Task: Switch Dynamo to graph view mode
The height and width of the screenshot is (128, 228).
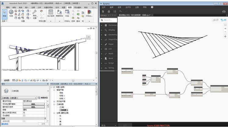Action: coord(223,20)
